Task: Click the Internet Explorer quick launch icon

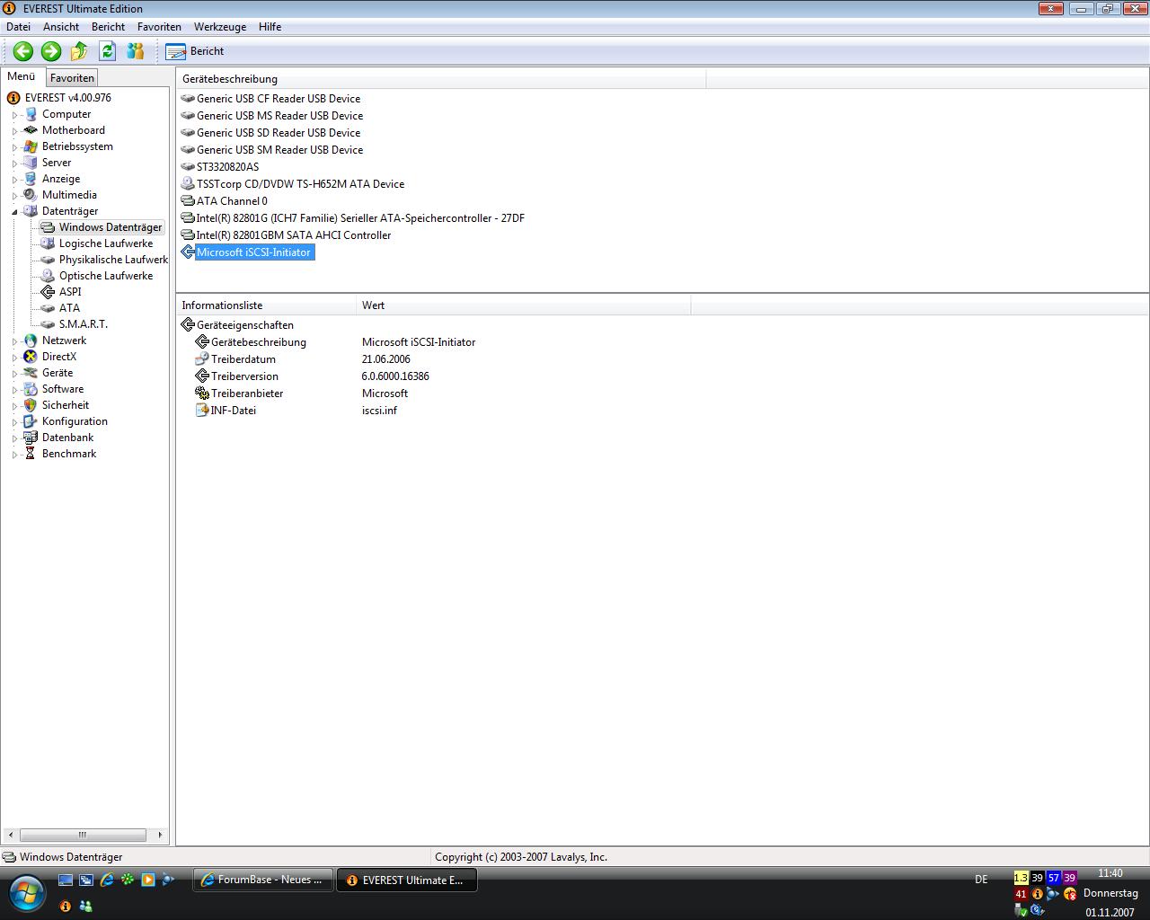Action: 107,880
